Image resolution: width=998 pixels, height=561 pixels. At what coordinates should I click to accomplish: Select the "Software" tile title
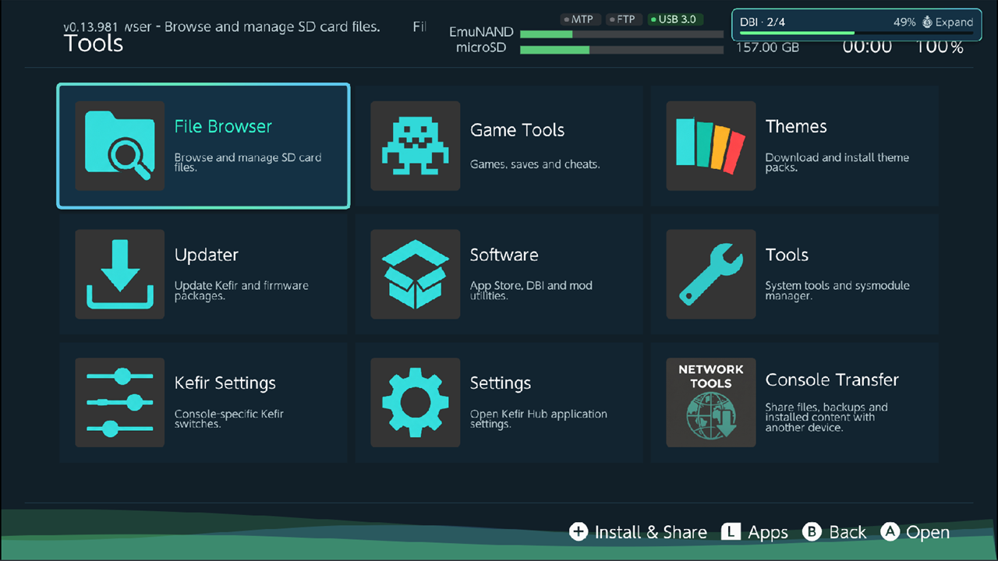tap(504, 255)
